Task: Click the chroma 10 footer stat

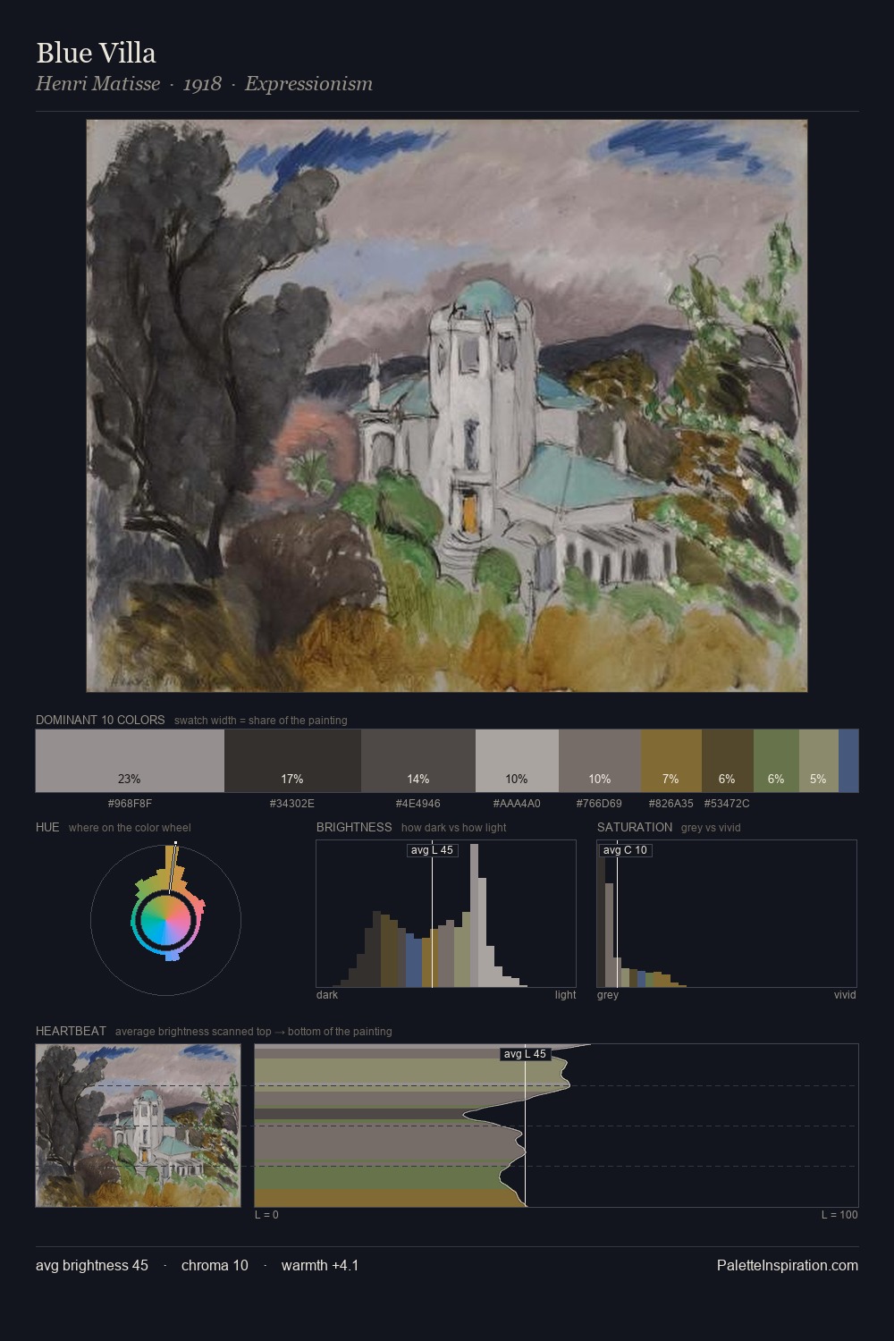Action: pyautogui.click(x=215, y=1265)
